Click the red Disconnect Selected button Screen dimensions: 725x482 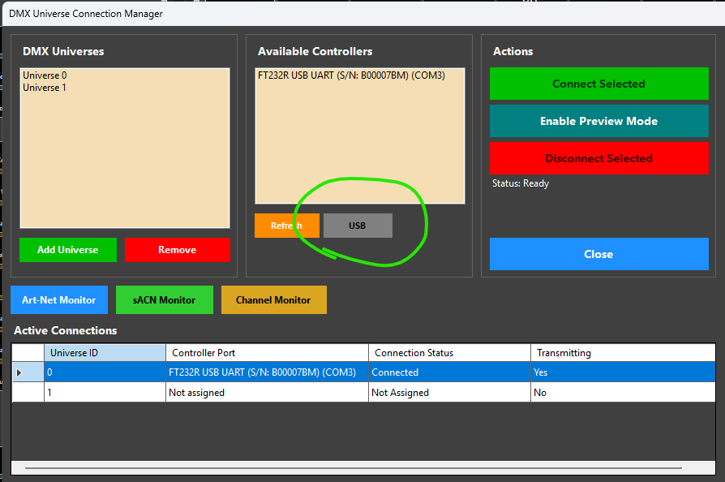(598, 158)
